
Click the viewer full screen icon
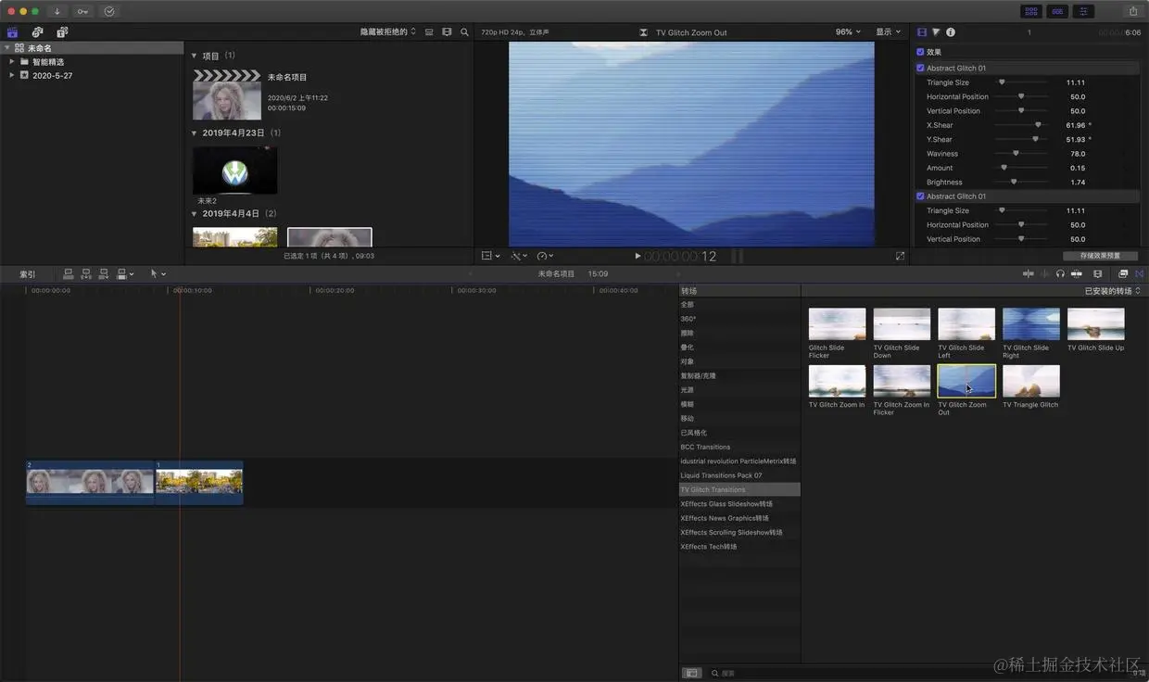[900, 256]
